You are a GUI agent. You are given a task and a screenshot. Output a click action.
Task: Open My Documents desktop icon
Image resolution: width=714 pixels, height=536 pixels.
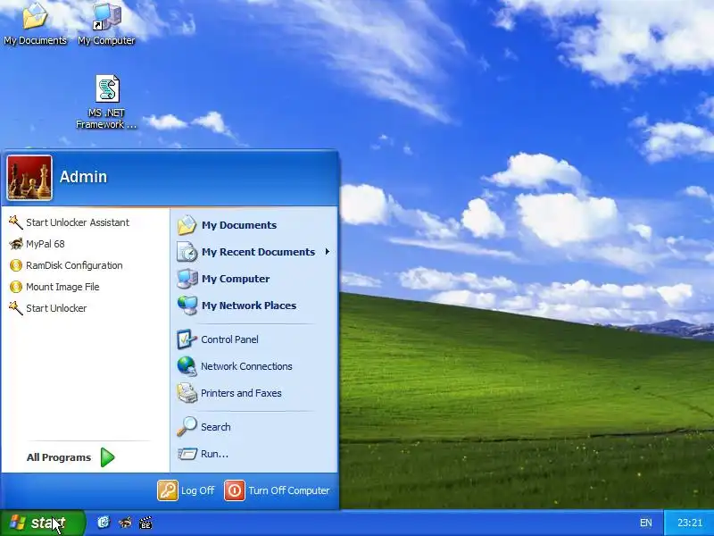point(35,24)
